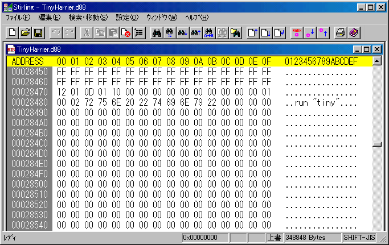This screenshot has height=245, width=389.
Task: Select address row 000284A0
Action: tap(29, 123)
